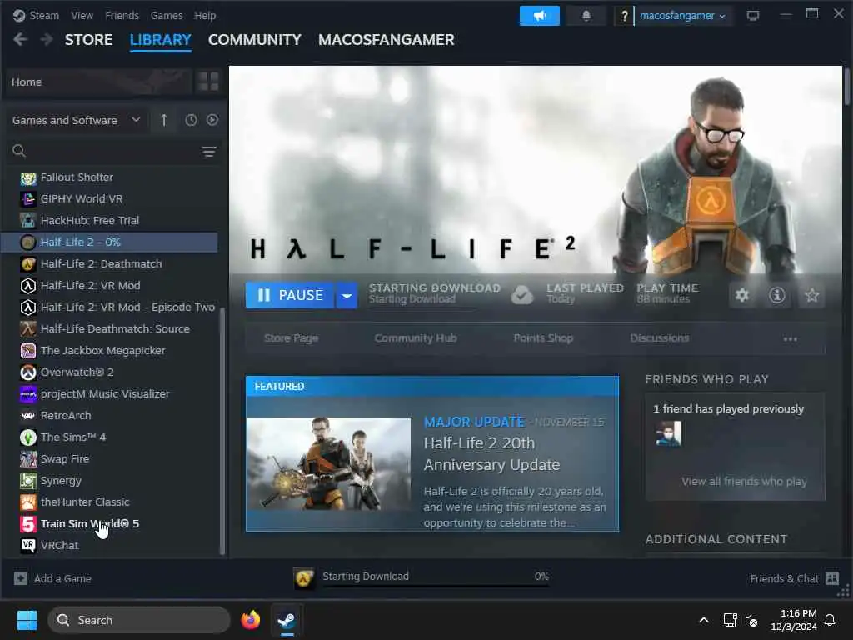853x640 pixels.
Task: Open the dropdown arrow beside PAUSE
Action: [347, 295]
